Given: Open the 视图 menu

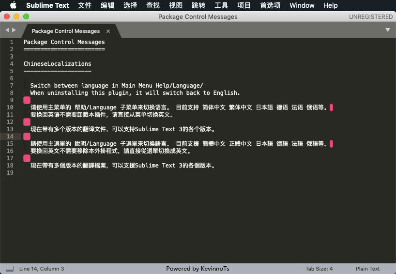Looking at the screenshot, I should (176, 5).
